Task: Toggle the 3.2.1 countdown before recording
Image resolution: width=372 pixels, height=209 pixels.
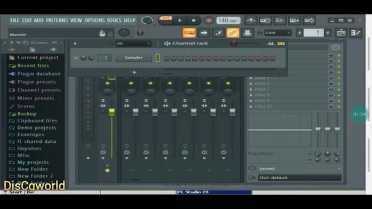Action: pos(280,21)
